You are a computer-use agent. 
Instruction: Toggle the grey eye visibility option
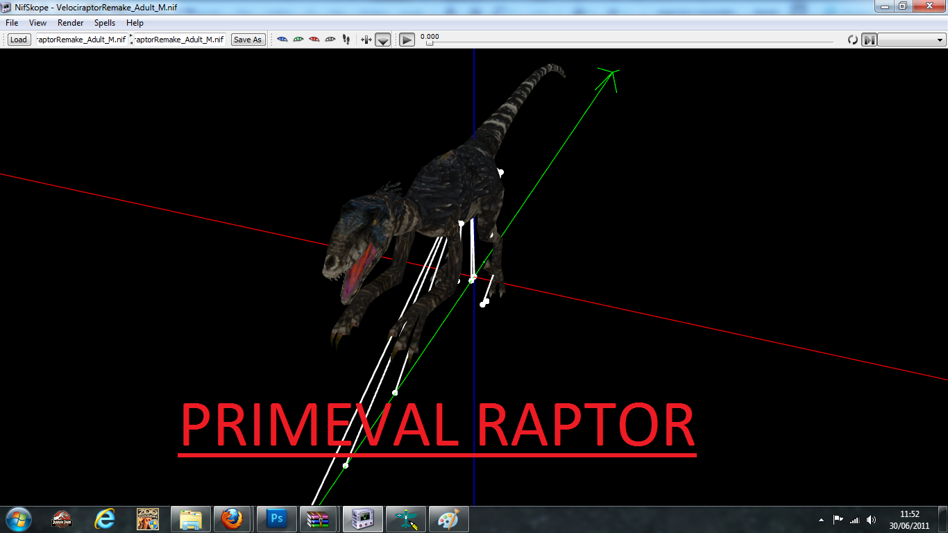pos(331,40)
